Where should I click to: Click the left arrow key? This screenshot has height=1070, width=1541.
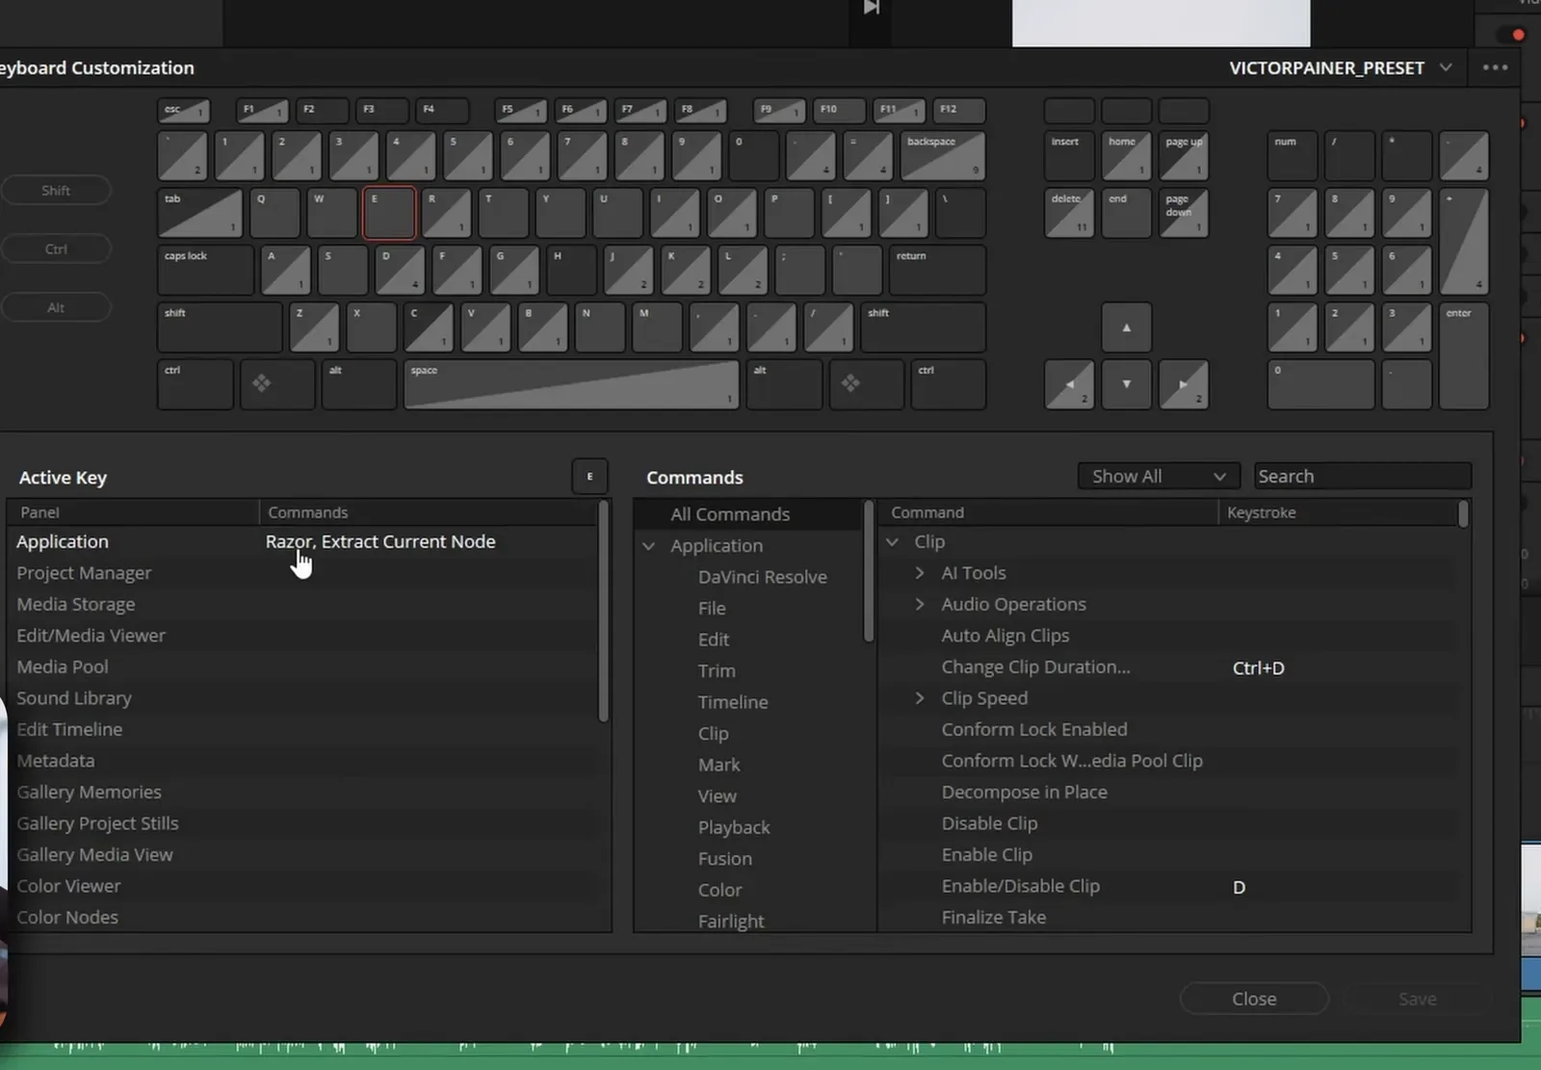(x=1069, y=384)
